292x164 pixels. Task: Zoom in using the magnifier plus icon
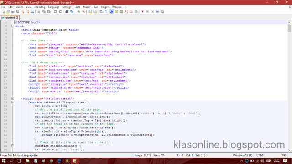[78, 11]
